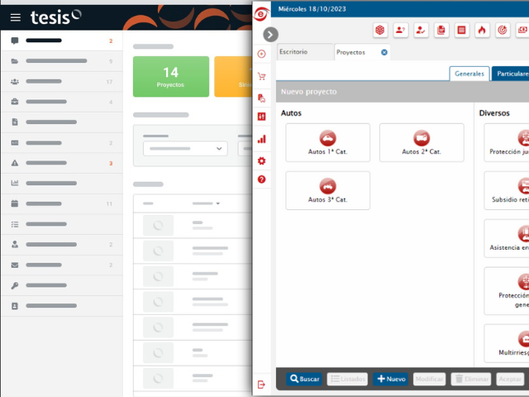Click the red help question mark icon

pos(262,179)
